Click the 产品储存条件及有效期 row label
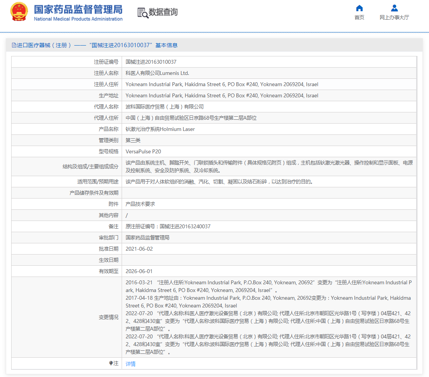 point(94,193)
